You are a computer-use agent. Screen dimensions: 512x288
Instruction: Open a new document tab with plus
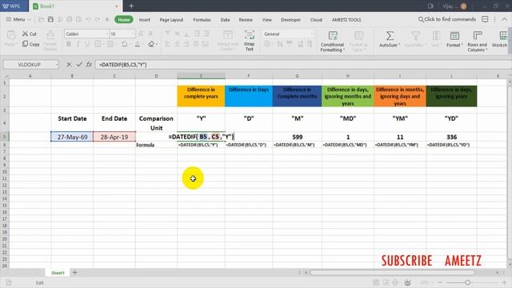[131, 6]
